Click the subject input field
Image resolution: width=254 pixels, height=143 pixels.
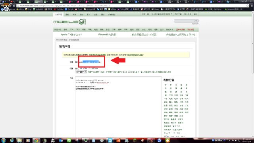click(88, 62)
